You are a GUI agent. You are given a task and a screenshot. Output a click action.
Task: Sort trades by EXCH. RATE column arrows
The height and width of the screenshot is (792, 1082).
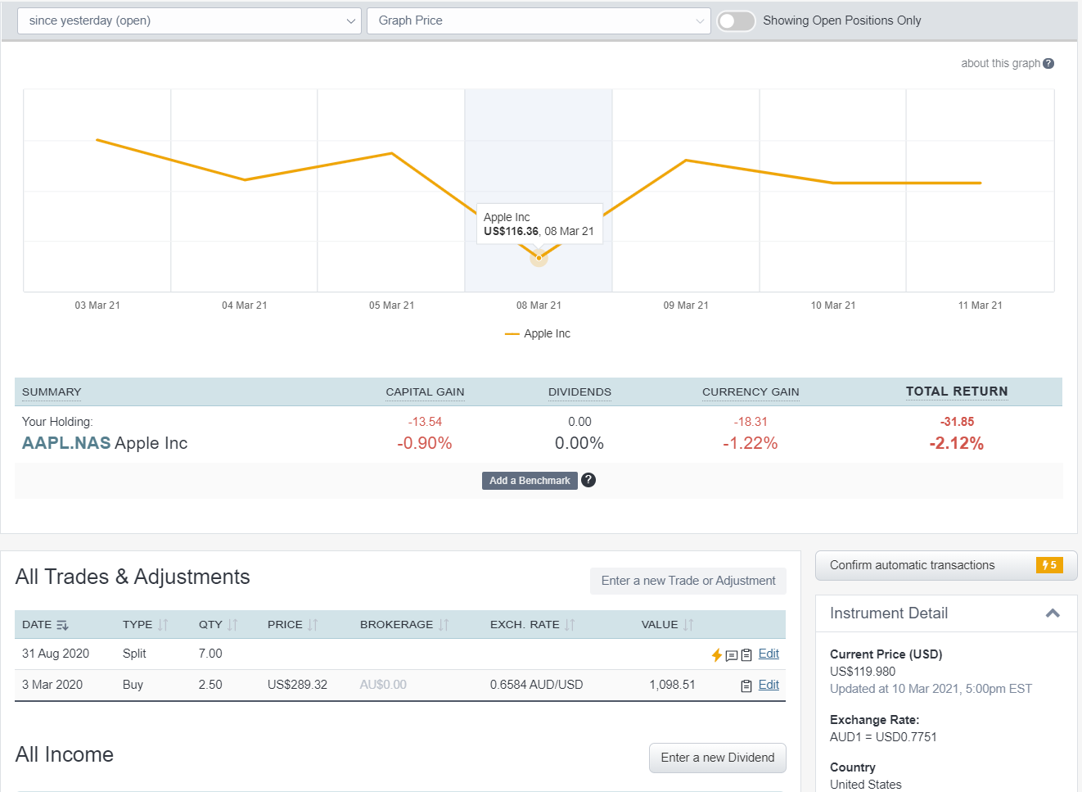click(570, 625)
